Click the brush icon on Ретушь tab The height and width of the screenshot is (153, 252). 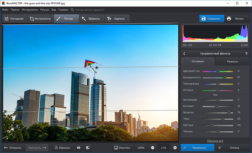point(58,19)
